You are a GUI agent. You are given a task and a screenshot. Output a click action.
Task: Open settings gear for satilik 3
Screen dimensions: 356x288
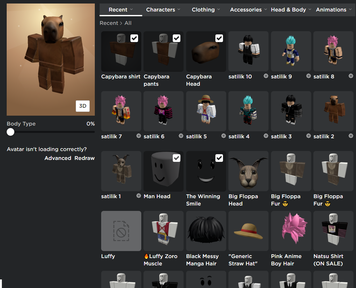308,136
